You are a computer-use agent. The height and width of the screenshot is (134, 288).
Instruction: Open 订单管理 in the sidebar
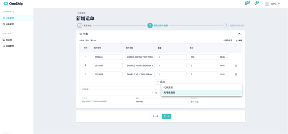coord(17,18)
